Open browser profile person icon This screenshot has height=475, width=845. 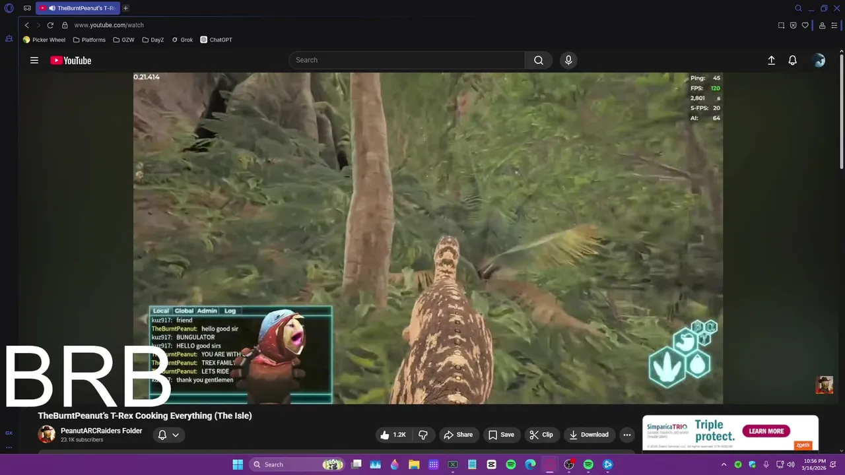tap(822, 25)
